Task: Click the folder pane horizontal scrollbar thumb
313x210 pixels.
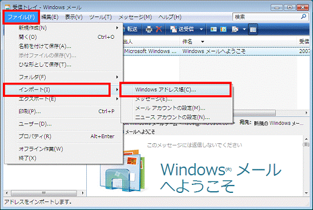Action: coord(44,193)
